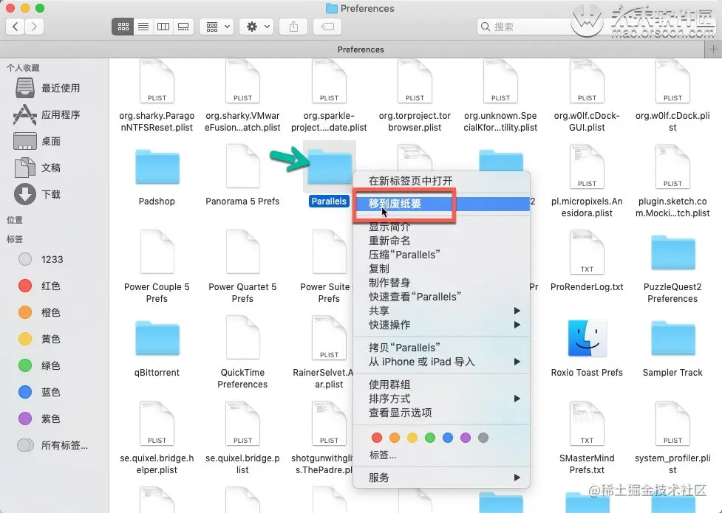The width and height of the screenshot is (722, 513).
Task: Choose 制作替身 from context menu
Action: tap(442, 283)
